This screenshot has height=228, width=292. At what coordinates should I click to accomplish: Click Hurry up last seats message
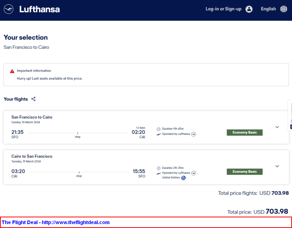tap(50, 78)
